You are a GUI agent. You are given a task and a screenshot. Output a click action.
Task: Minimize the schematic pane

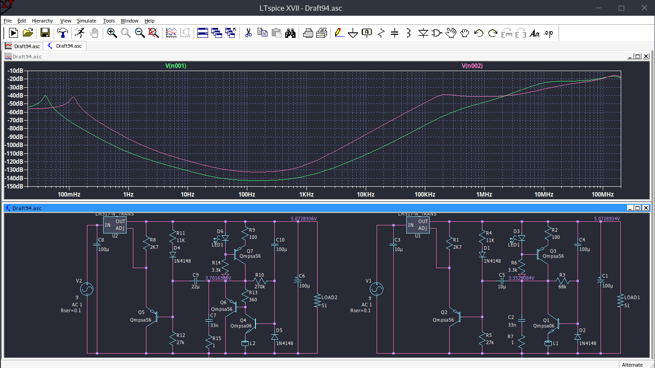[x=630, y=208]
